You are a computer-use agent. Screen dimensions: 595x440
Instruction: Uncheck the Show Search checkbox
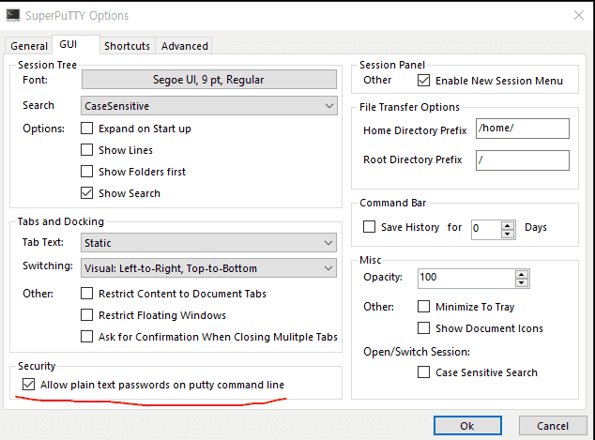click(x=87, y=193)
